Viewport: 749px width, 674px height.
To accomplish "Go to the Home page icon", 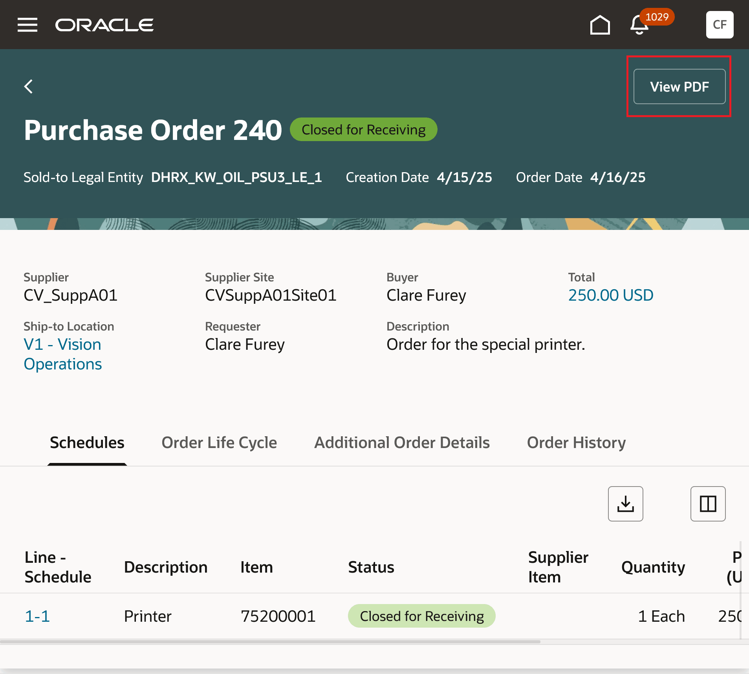I will point(600,25).
